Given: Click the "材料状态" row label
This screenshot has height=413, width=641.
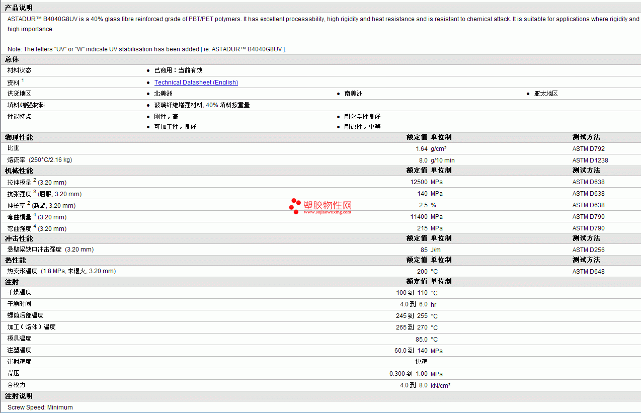Looking at the screenshot, I should (x=19, y=70).
